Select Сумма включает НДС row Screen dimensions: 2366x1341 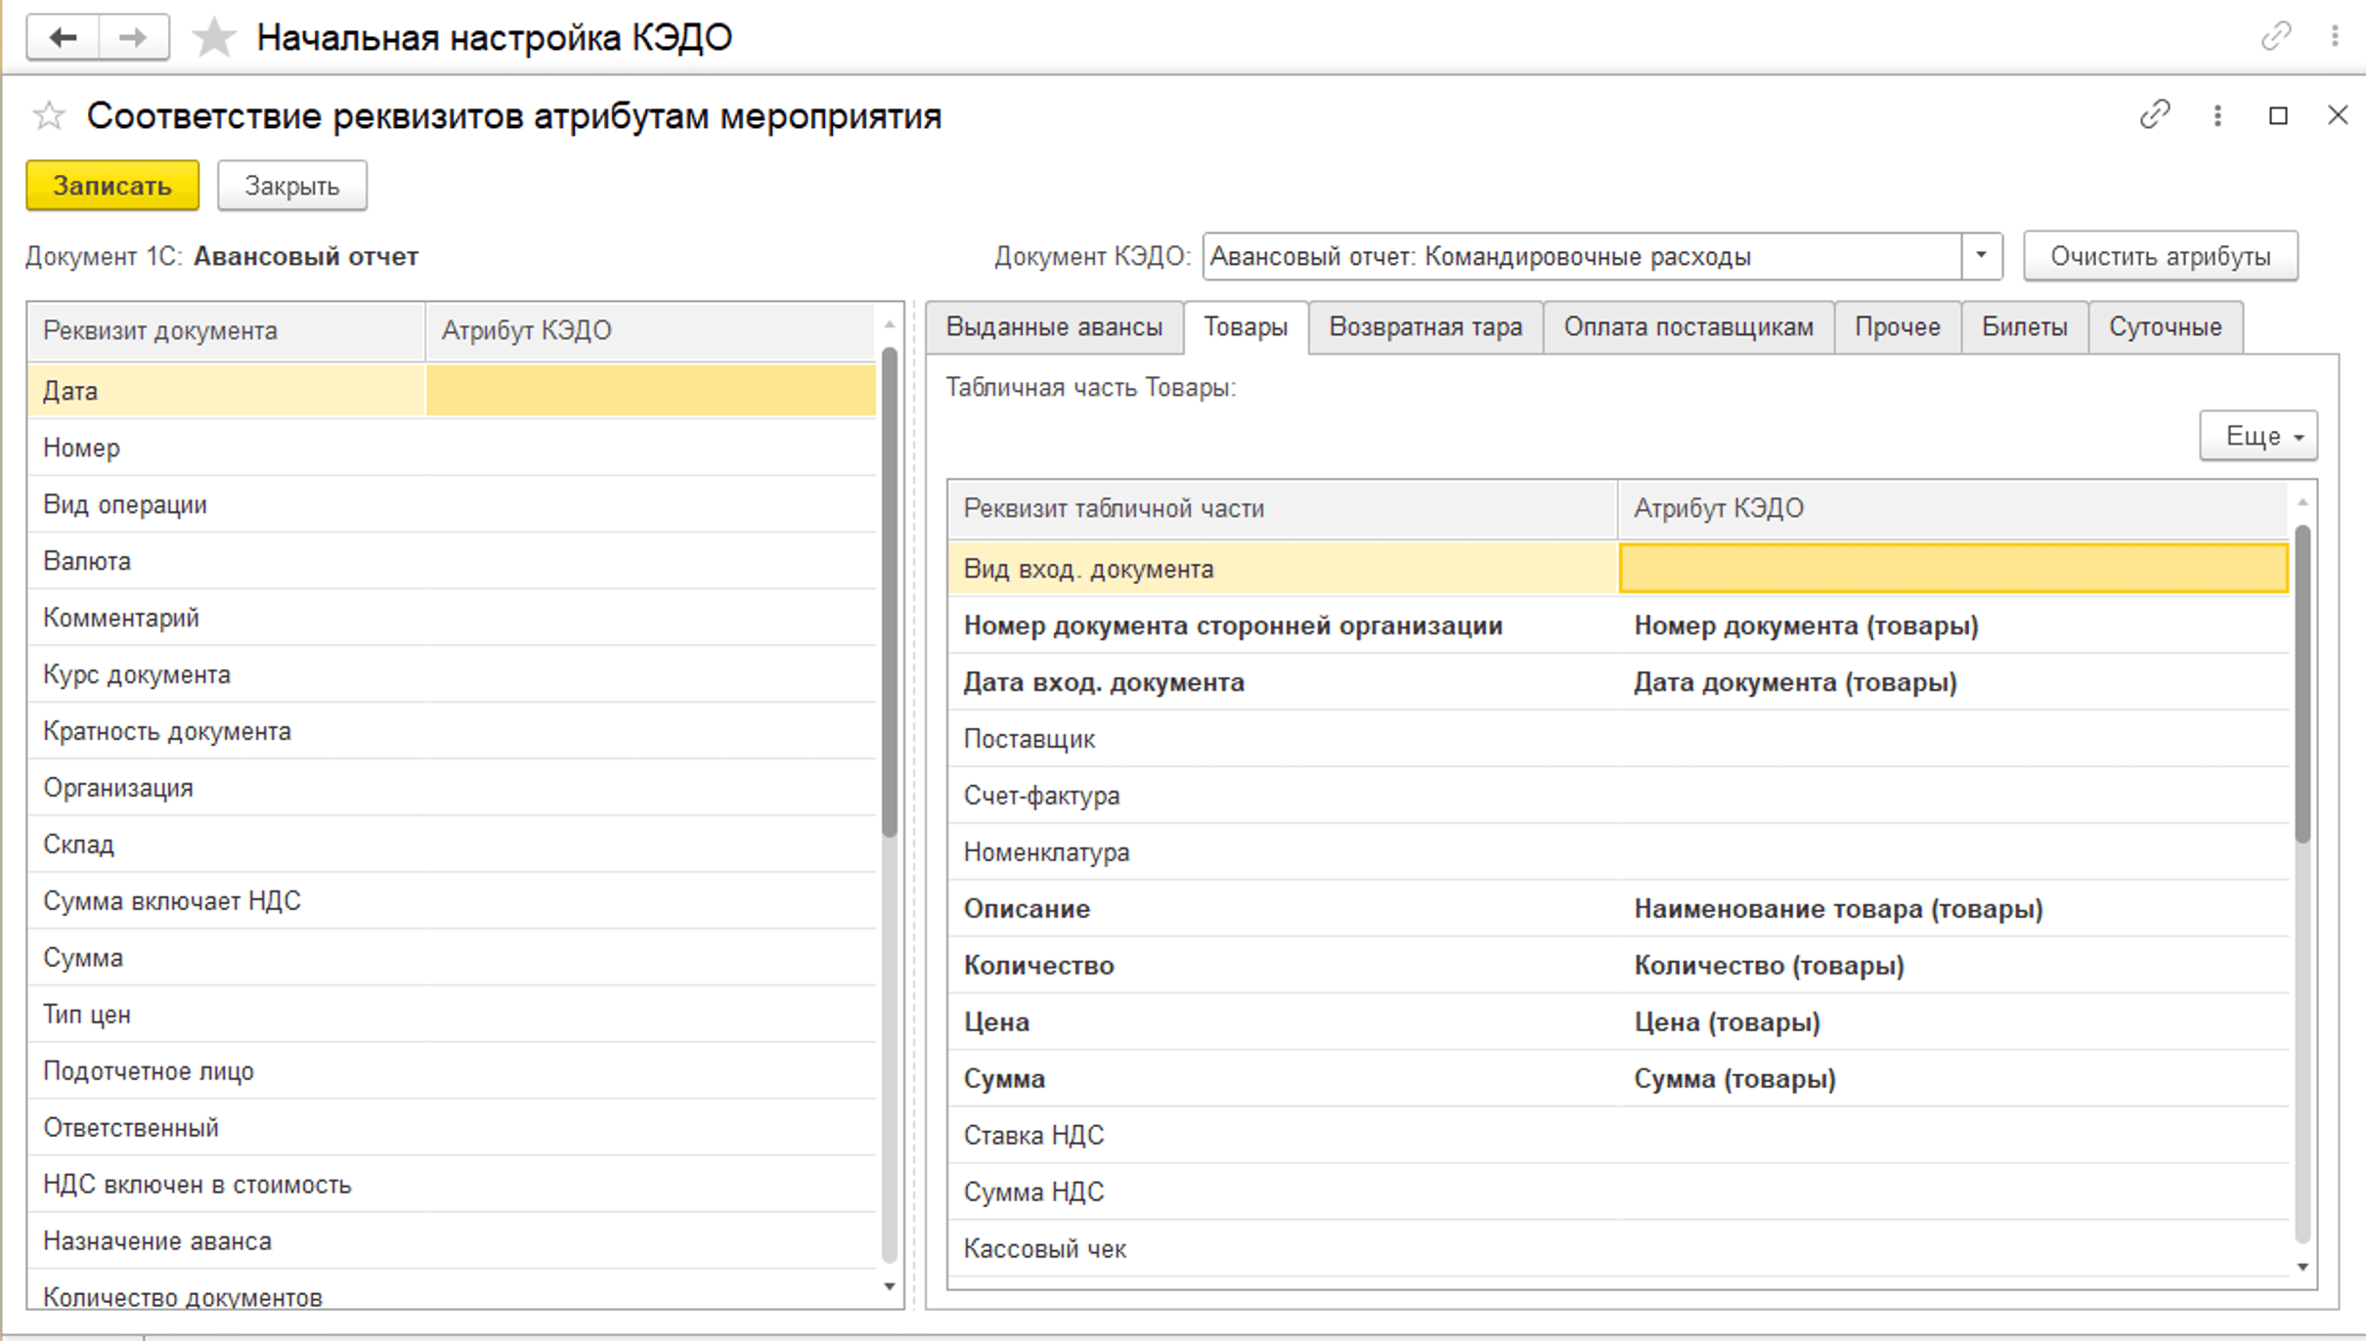pos(452,901)
